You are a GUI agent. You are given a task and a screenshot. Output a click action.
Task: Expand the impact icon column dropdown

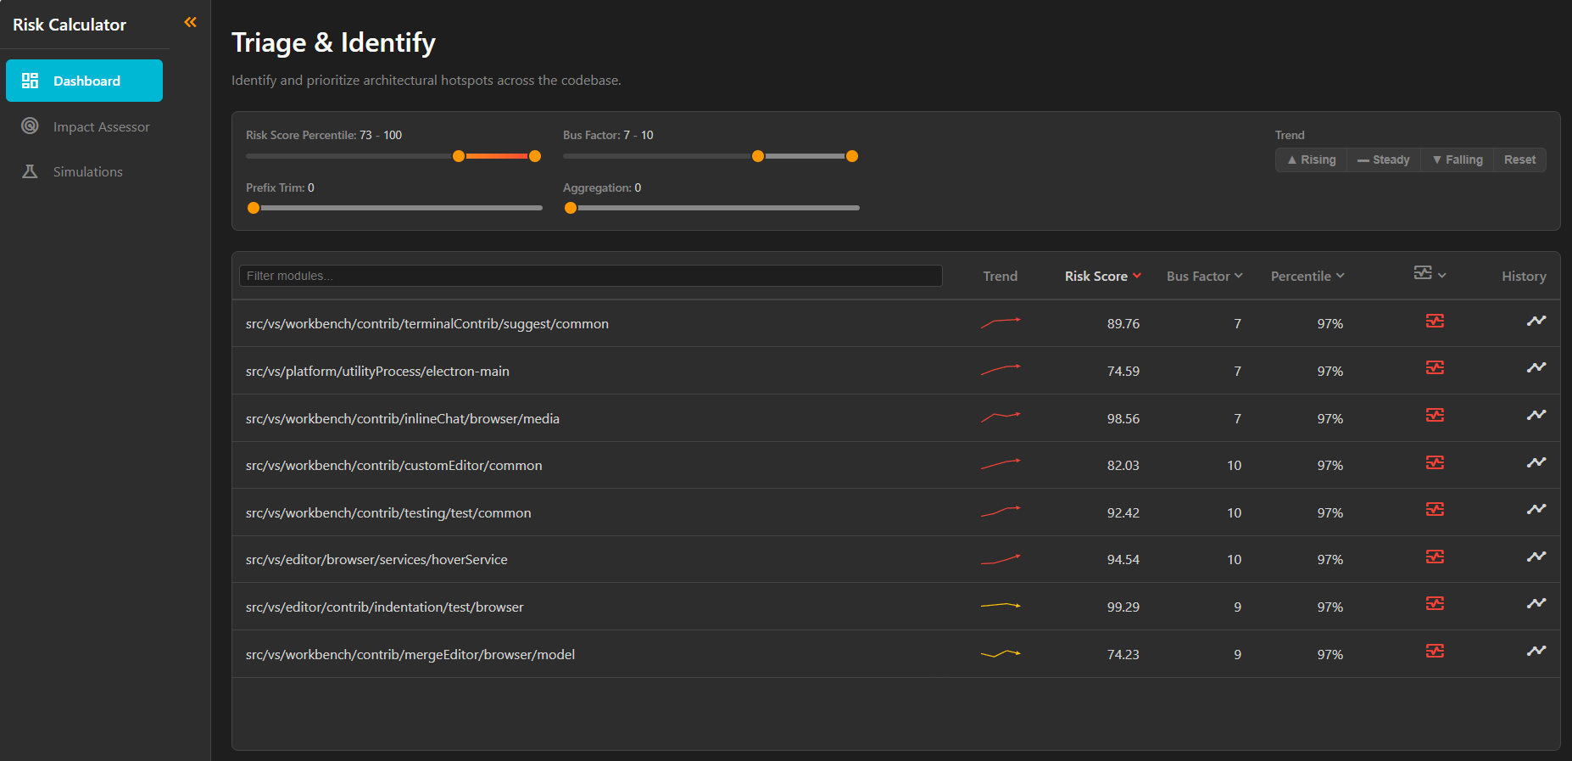[1430, 274]
